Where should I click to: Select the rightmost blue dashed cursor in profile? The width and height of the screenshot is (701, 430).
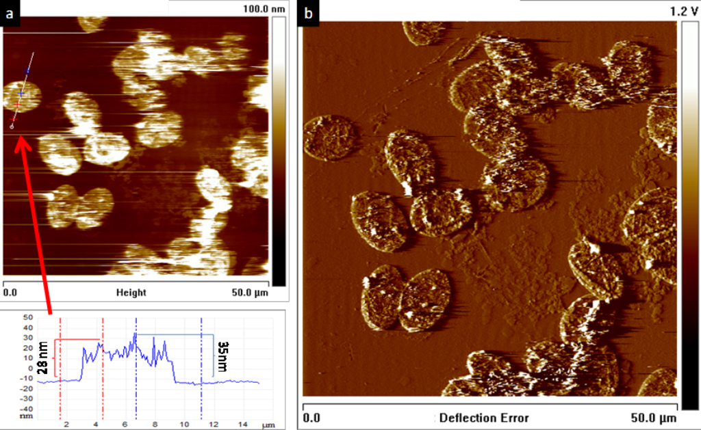pos(201,369)
